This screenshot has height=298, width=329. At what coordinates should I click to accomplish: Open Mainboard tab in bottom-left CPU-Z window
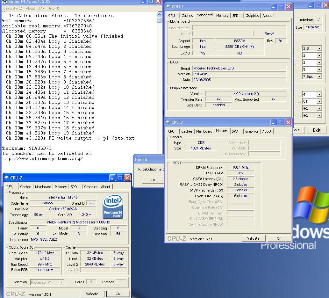(x=43, y=187)
